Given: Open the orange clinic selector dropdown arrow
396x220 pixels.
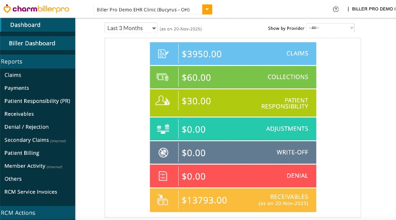Looking at the screenshot, I should (x=207, y=9).
